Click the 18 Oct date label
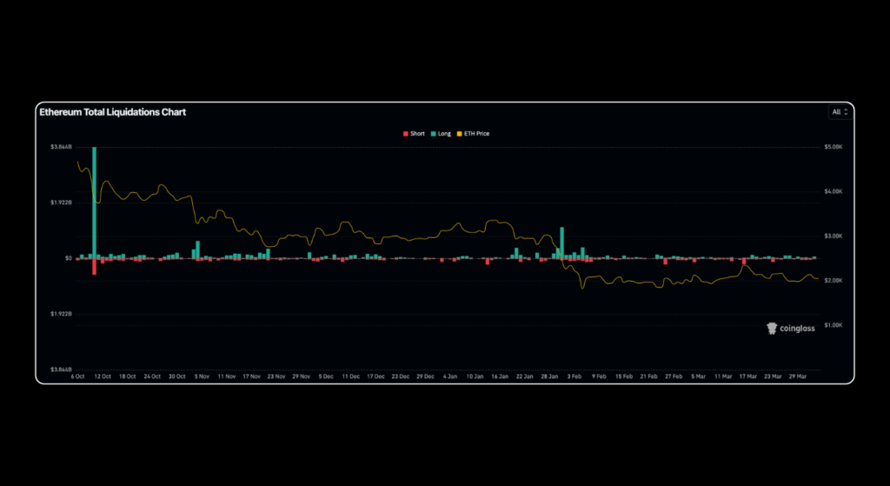Image resolution: width=890 pixels, height=486 pixels. click(x=127, y=376)
